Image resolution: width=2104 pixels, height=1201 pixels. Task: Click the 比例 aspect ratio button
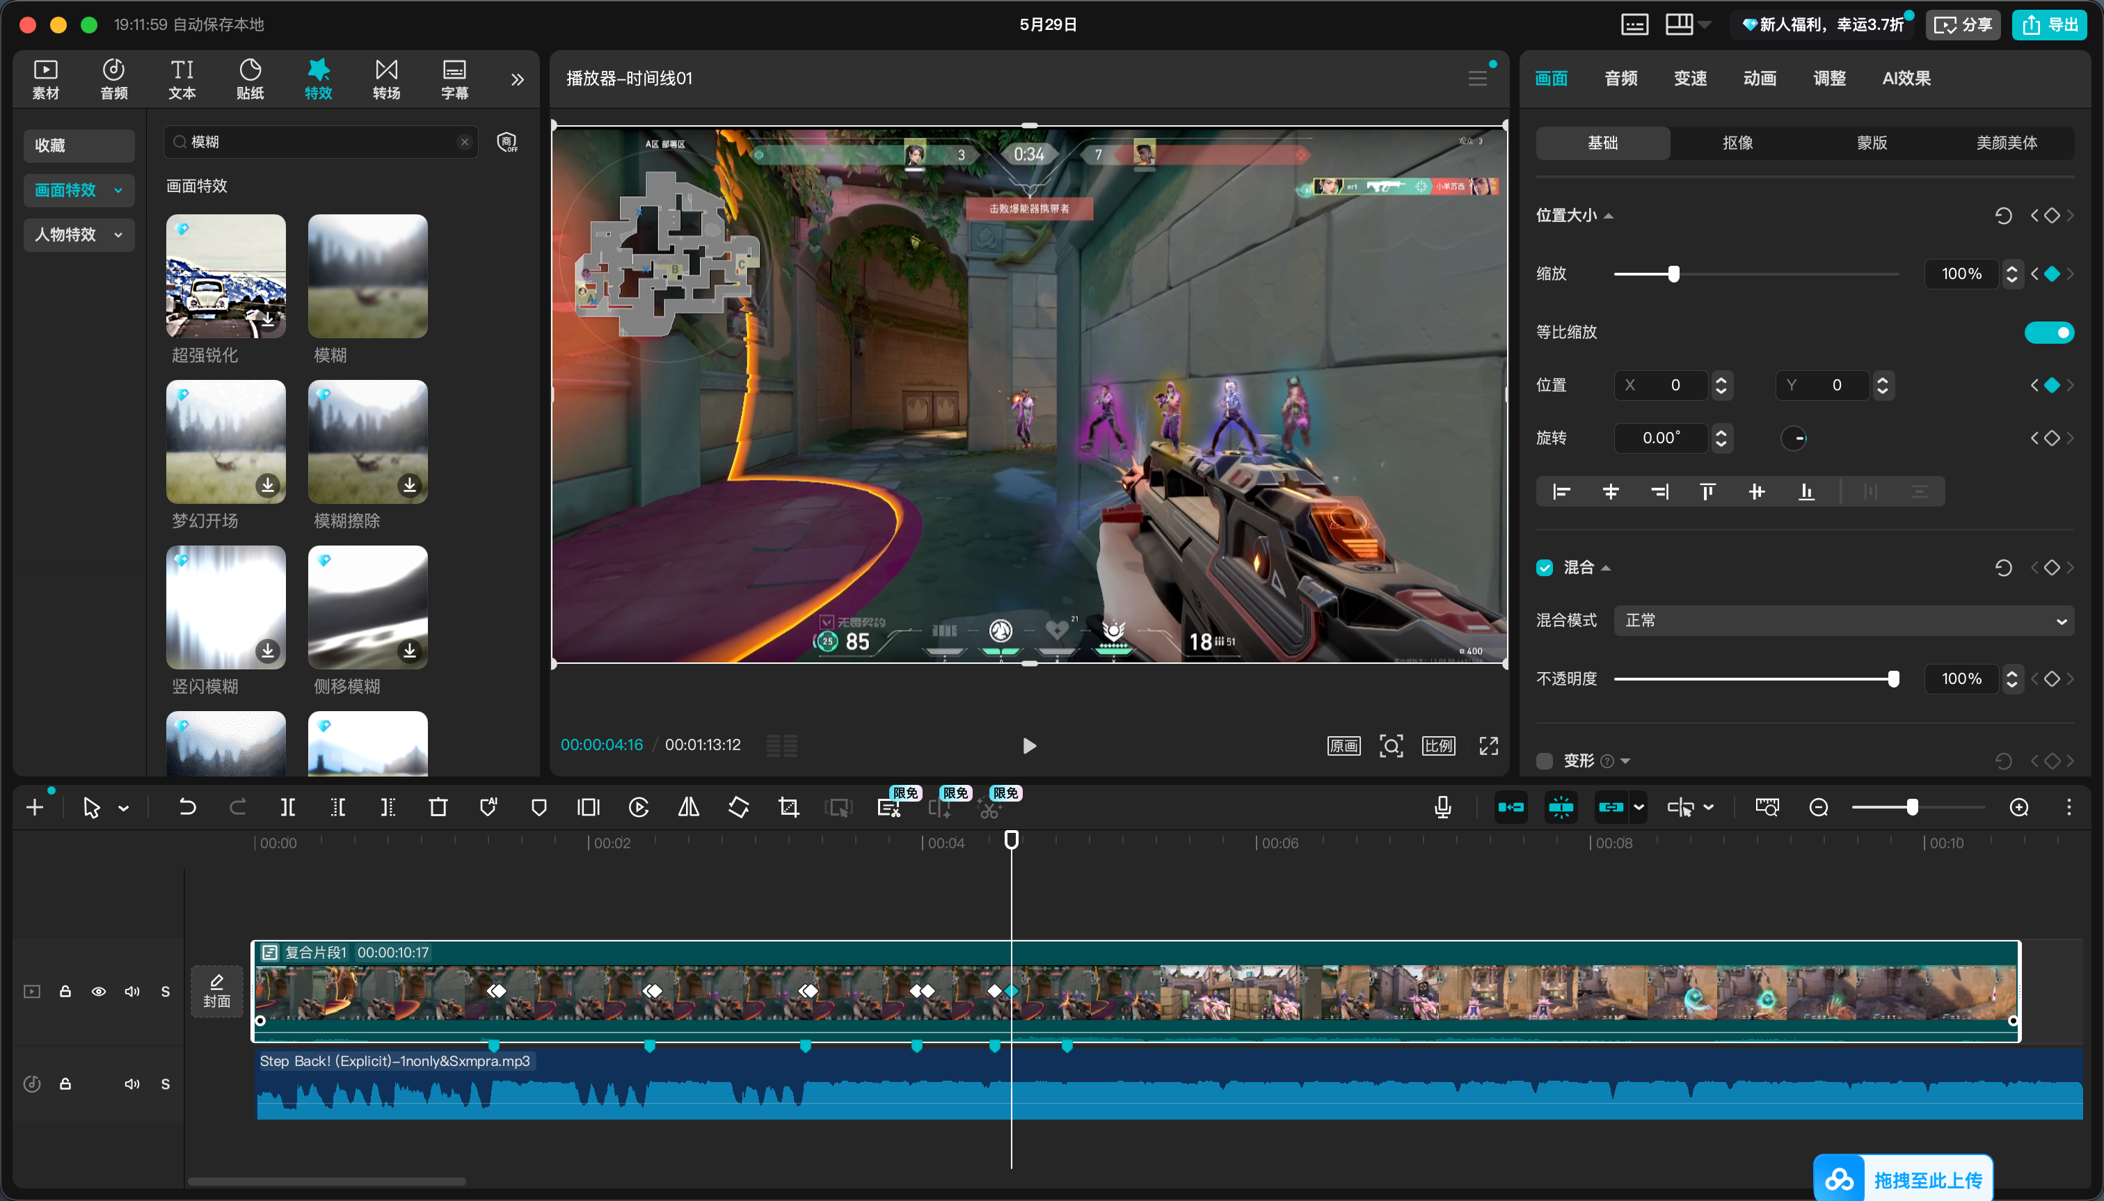tap(1438, 747)
